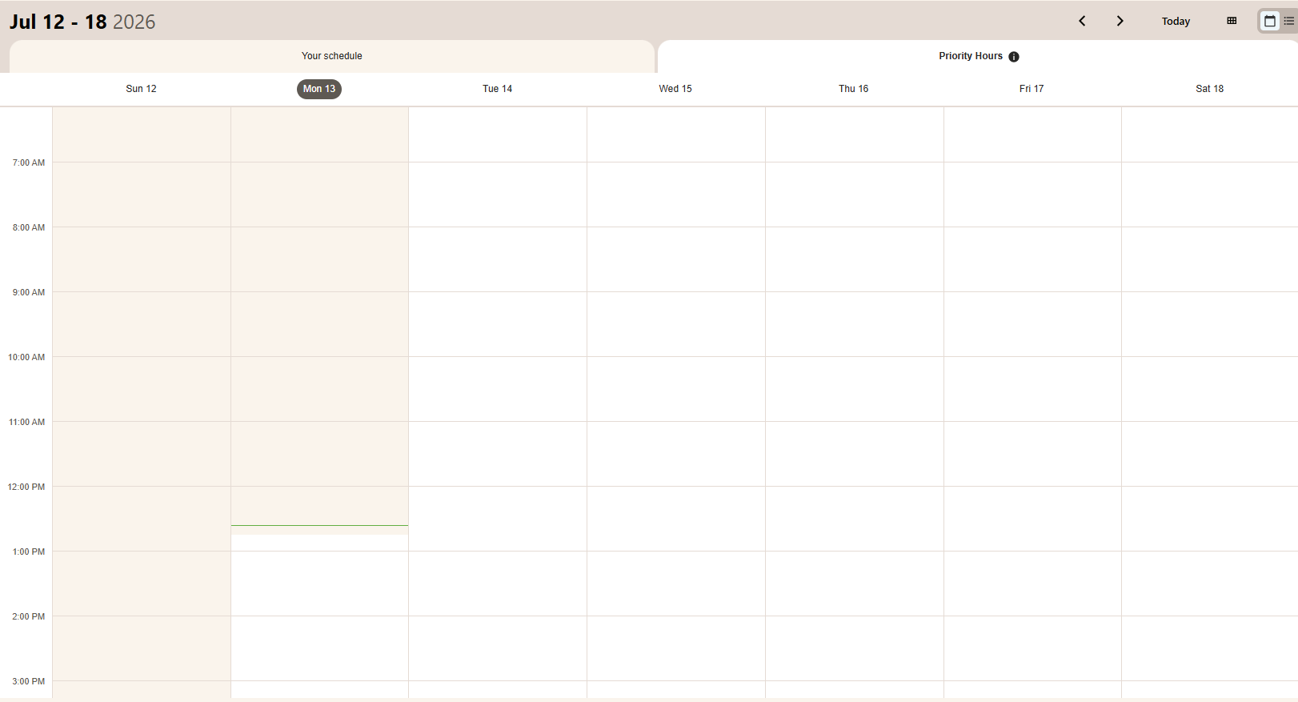Image resolution: width=1298 pixels, height=702 pixels.
Task: Jump to Today
Action: click(x=1176, y=22)
